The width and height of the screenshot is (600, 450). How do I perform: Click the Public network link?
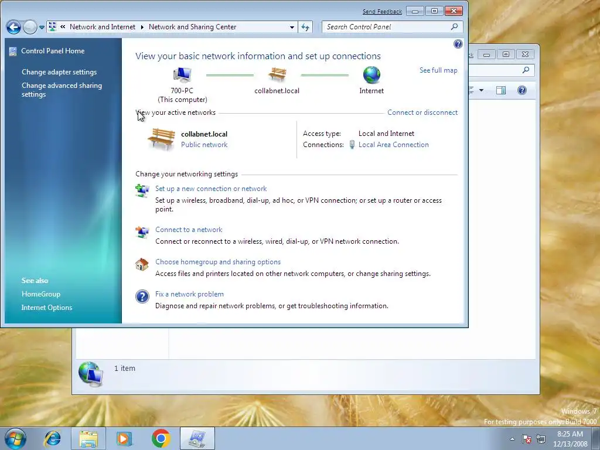204,145
